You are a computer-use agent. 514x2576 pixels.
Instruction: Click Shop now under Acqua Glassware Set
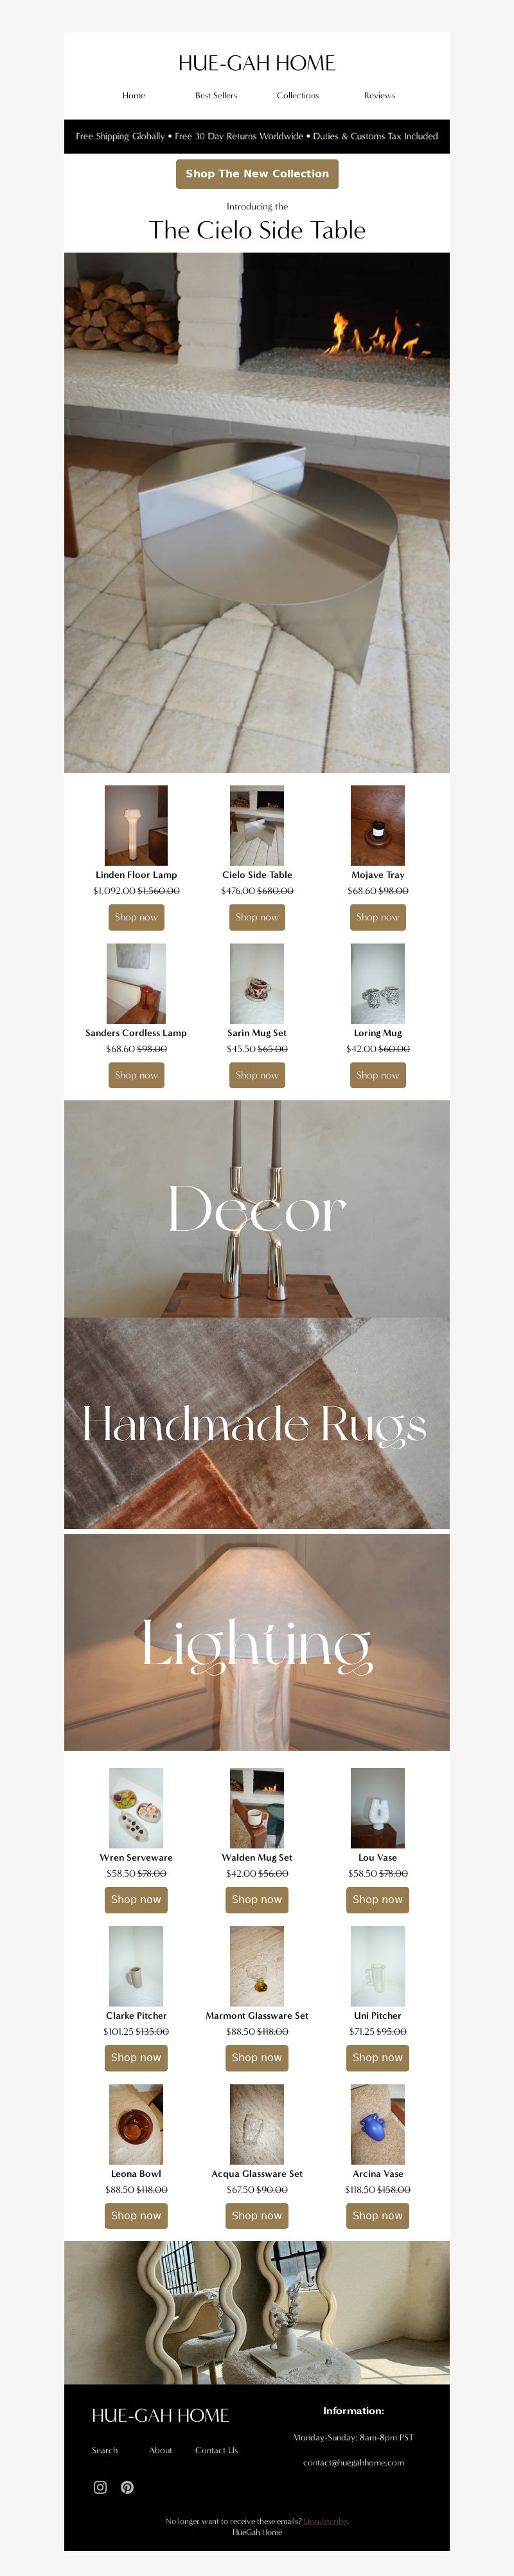(x=257, y=2215)
